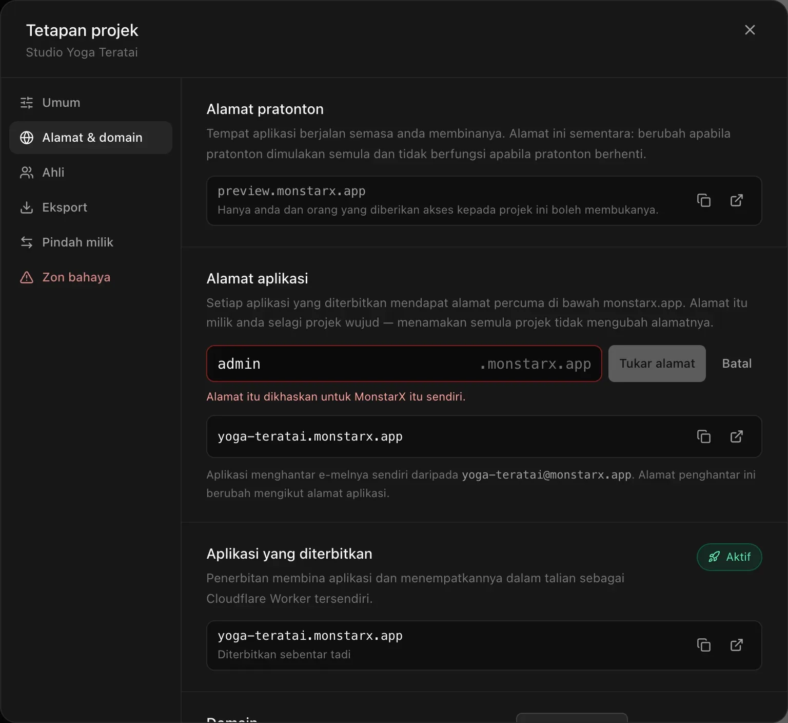Open preview.monstarx.app in a new tab
788x723 pixels.
pos(737,200)
